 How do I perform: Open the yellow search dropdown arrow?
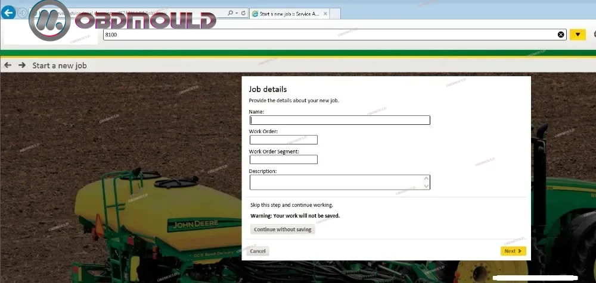pos(578,34)
